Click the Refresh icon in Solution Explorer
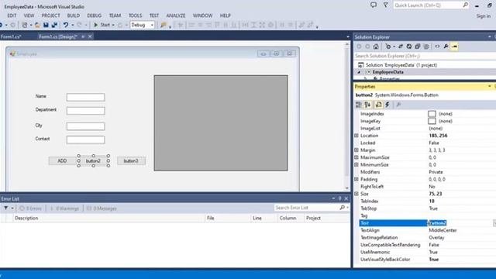 tap(409, 46)
